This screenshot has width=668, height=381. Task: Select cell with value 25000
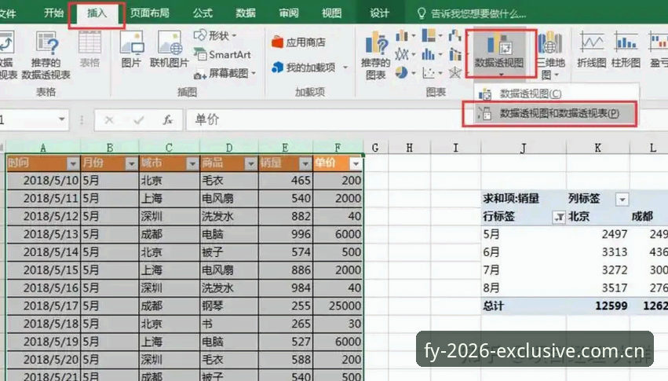tap(338, 306)
